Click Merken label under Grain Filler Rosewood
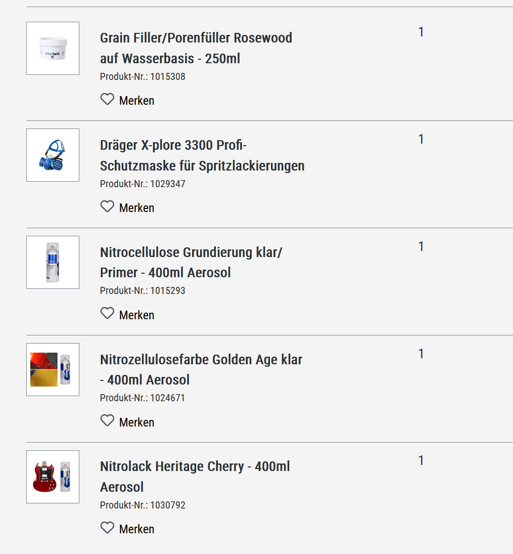 point(136,101)
